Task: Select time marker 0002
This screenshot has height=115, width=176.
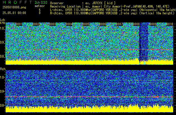Action: [36, 24]
